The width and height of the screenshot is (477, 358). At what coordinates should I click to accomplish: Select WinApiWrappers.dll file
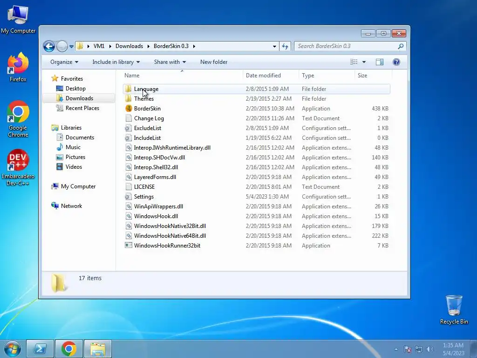(x=158, y=207)
